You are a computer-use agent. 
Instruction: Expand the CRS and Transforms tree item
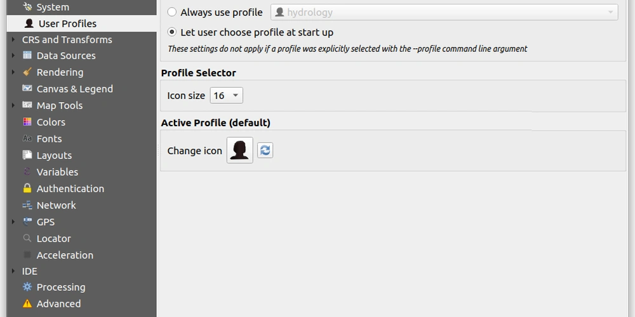[13, 39]
